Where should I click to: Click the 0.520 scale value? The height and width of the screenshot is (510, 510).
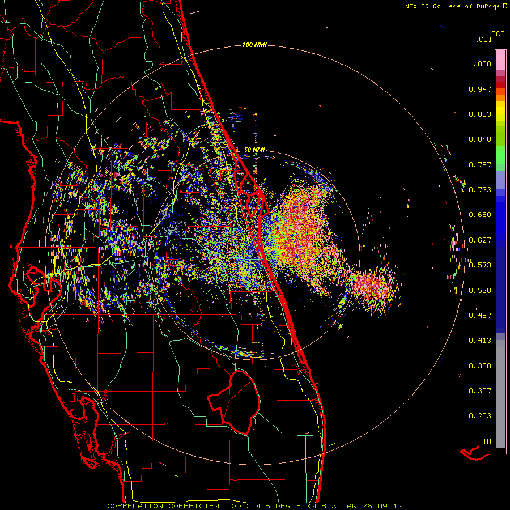pos(480,291)
